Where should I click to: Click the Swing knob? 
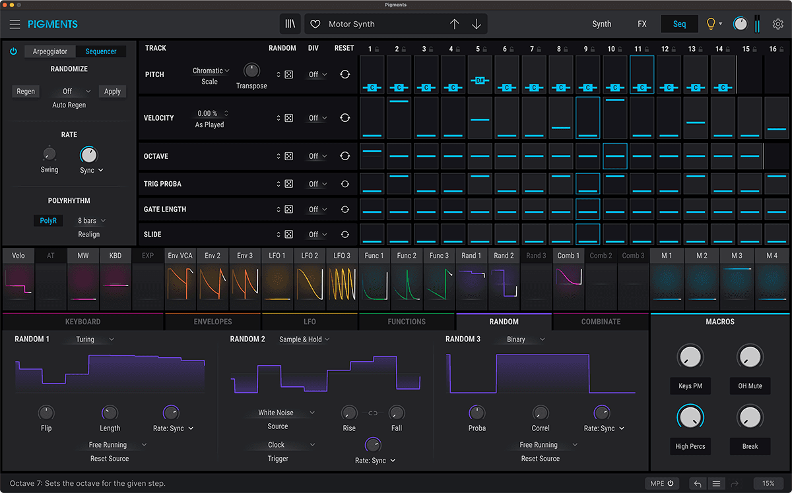tap(49, 154)
